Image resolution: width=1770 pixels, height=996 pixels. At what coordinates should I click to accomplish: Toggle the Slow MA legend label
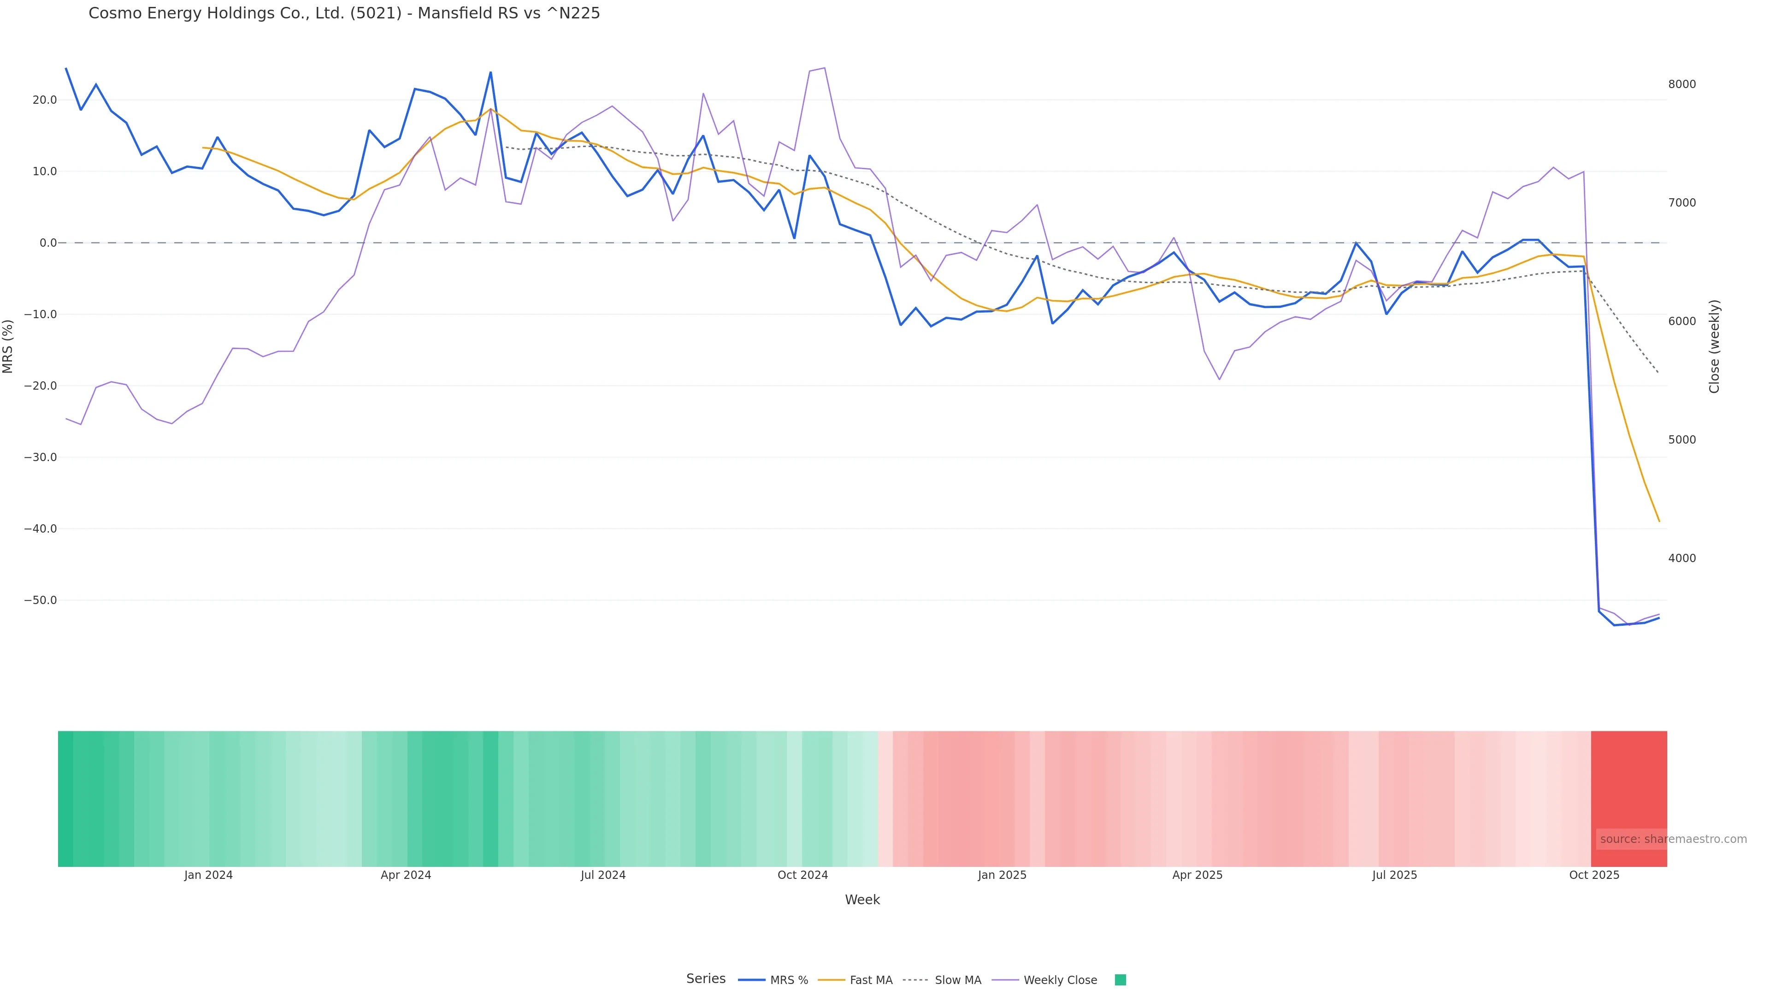tap(958, 980)
